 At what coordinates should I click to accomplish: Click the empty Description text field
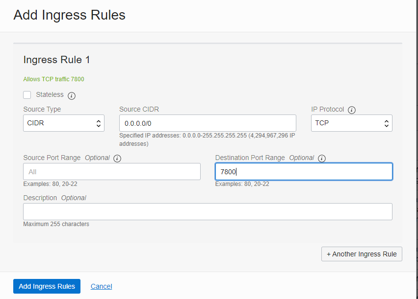pyautogui.click(x=208, y=211)
